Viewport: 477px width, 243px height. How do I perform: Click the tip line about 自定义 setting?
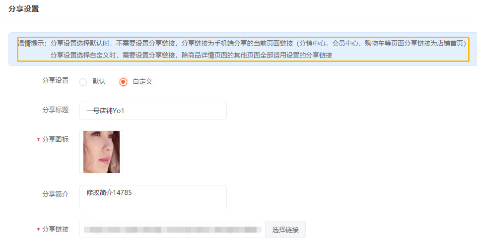tap(191, 55)
